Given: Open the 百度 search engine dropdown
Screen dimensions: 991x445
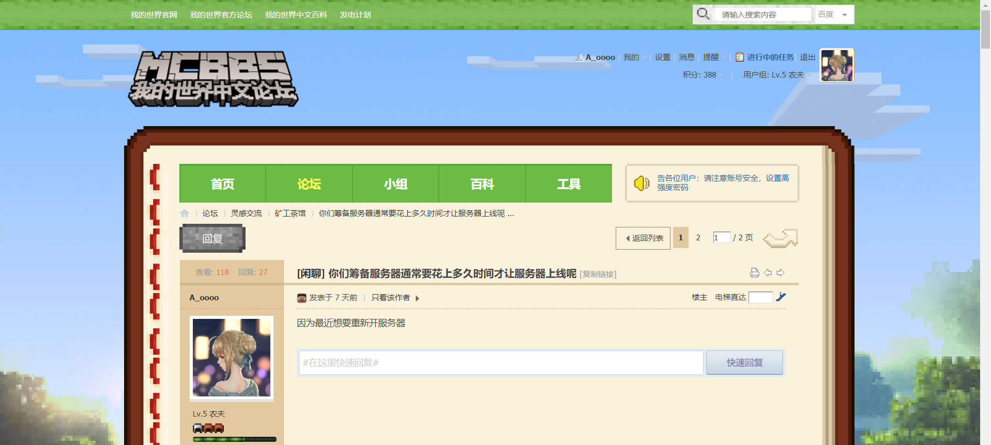Looking at the screenshot, I should pos(834,14).
